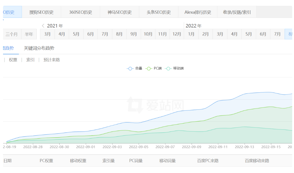
Task: Click the previous year chevron beside 2021
Action: click(43, 26)
